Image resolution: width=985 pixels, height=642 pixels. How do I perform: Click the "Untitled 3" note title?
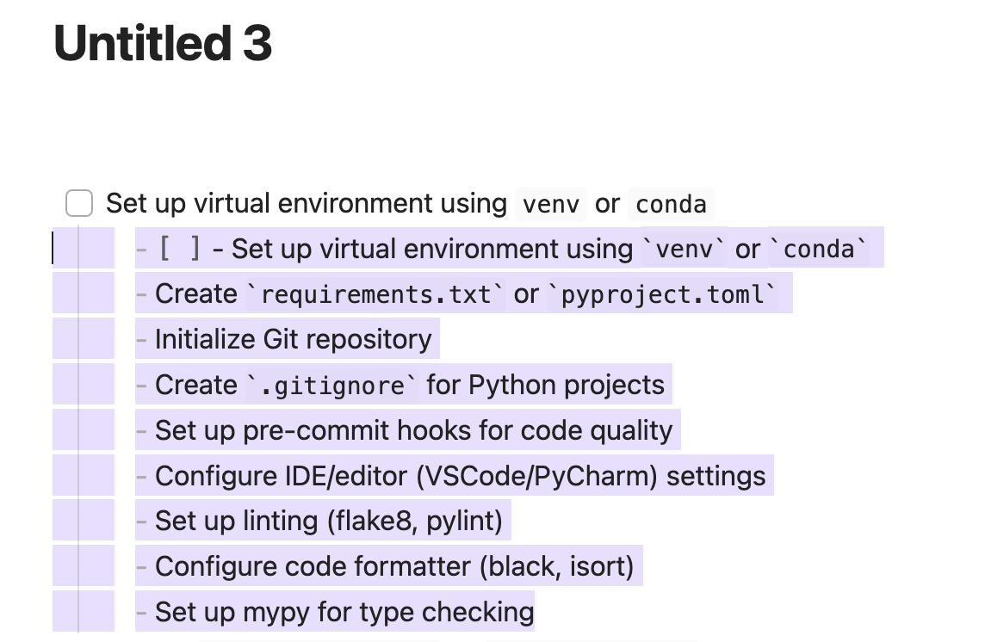pos(163,43)
